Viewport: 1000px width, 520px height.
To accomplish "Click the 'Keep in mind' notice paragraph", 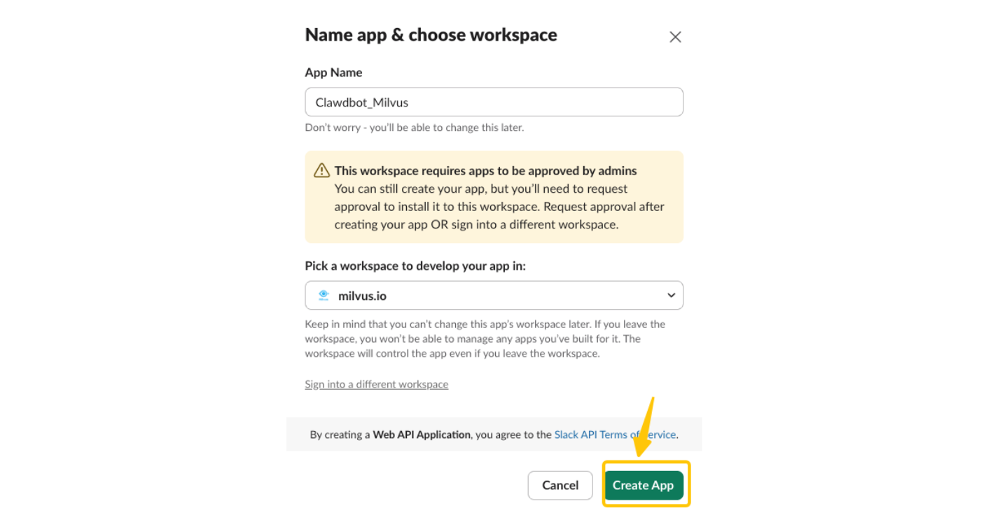I will click(x=485, y=338).
